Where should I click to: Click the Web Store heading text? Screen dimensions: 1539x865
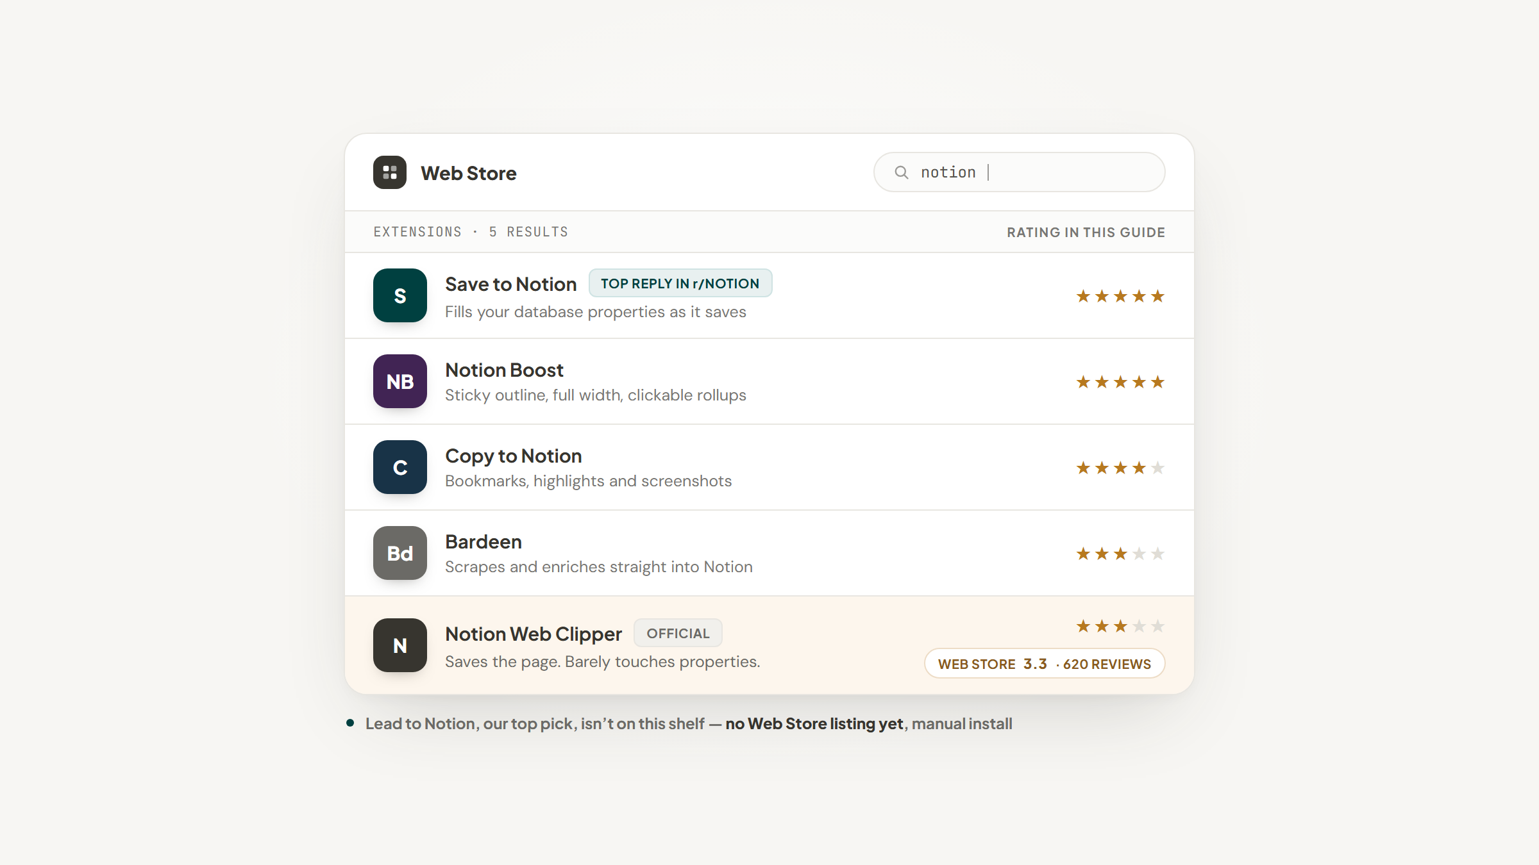click(x=469, y=173)
